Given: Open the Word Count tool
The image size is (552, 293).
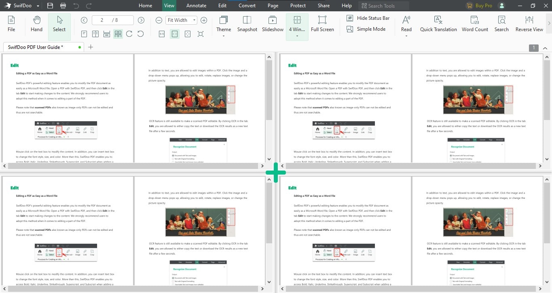Looking at the screenshot, I should point(475,23).
